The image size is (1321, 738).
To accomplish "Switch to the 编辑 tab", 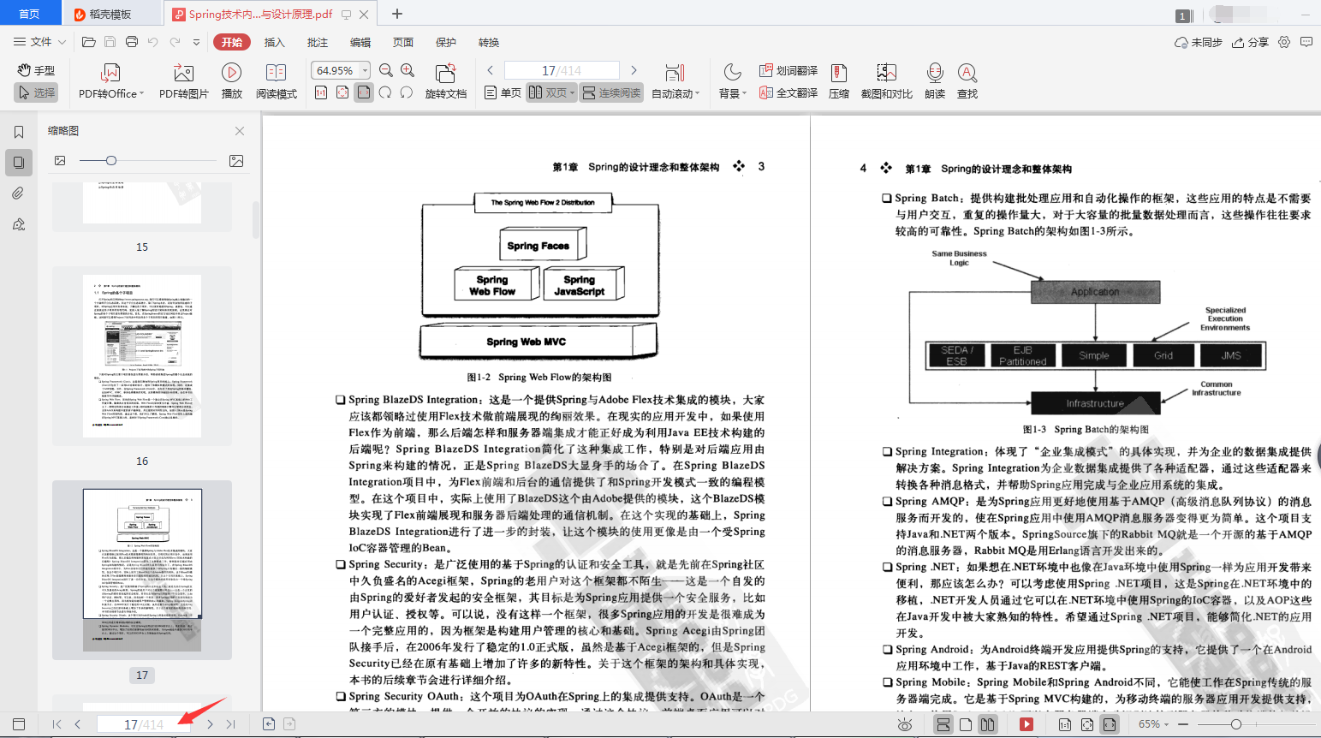I will click(360, 42).
